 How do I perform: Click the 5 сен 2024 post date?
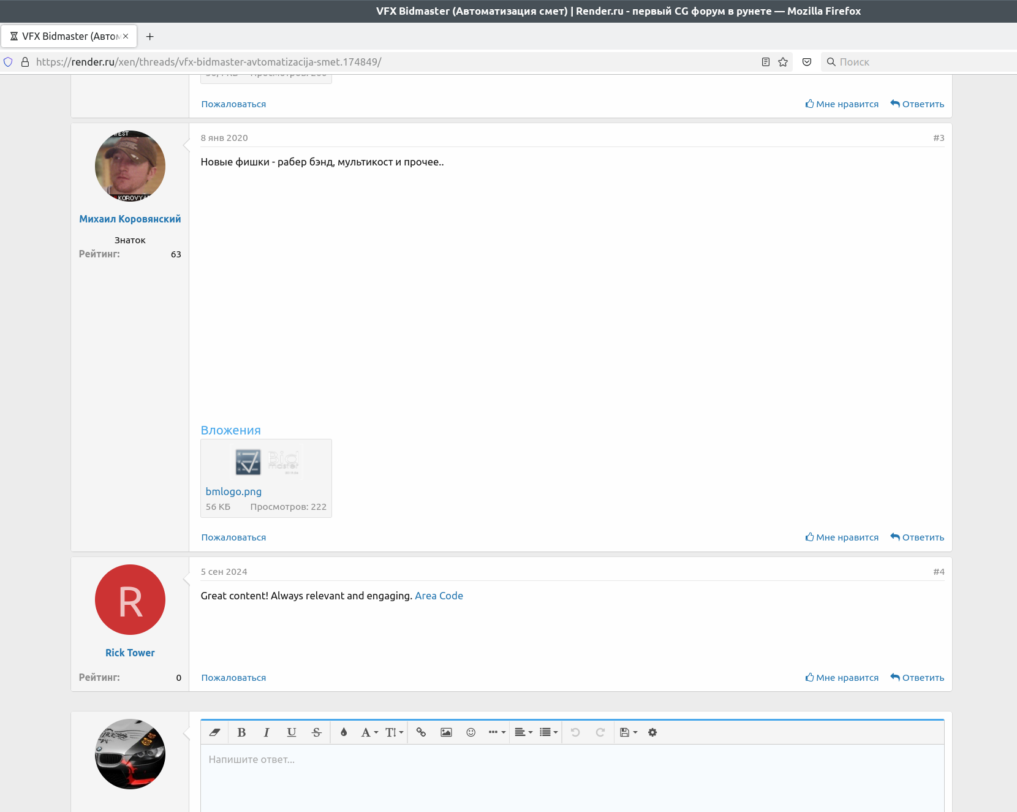[224, 572]
